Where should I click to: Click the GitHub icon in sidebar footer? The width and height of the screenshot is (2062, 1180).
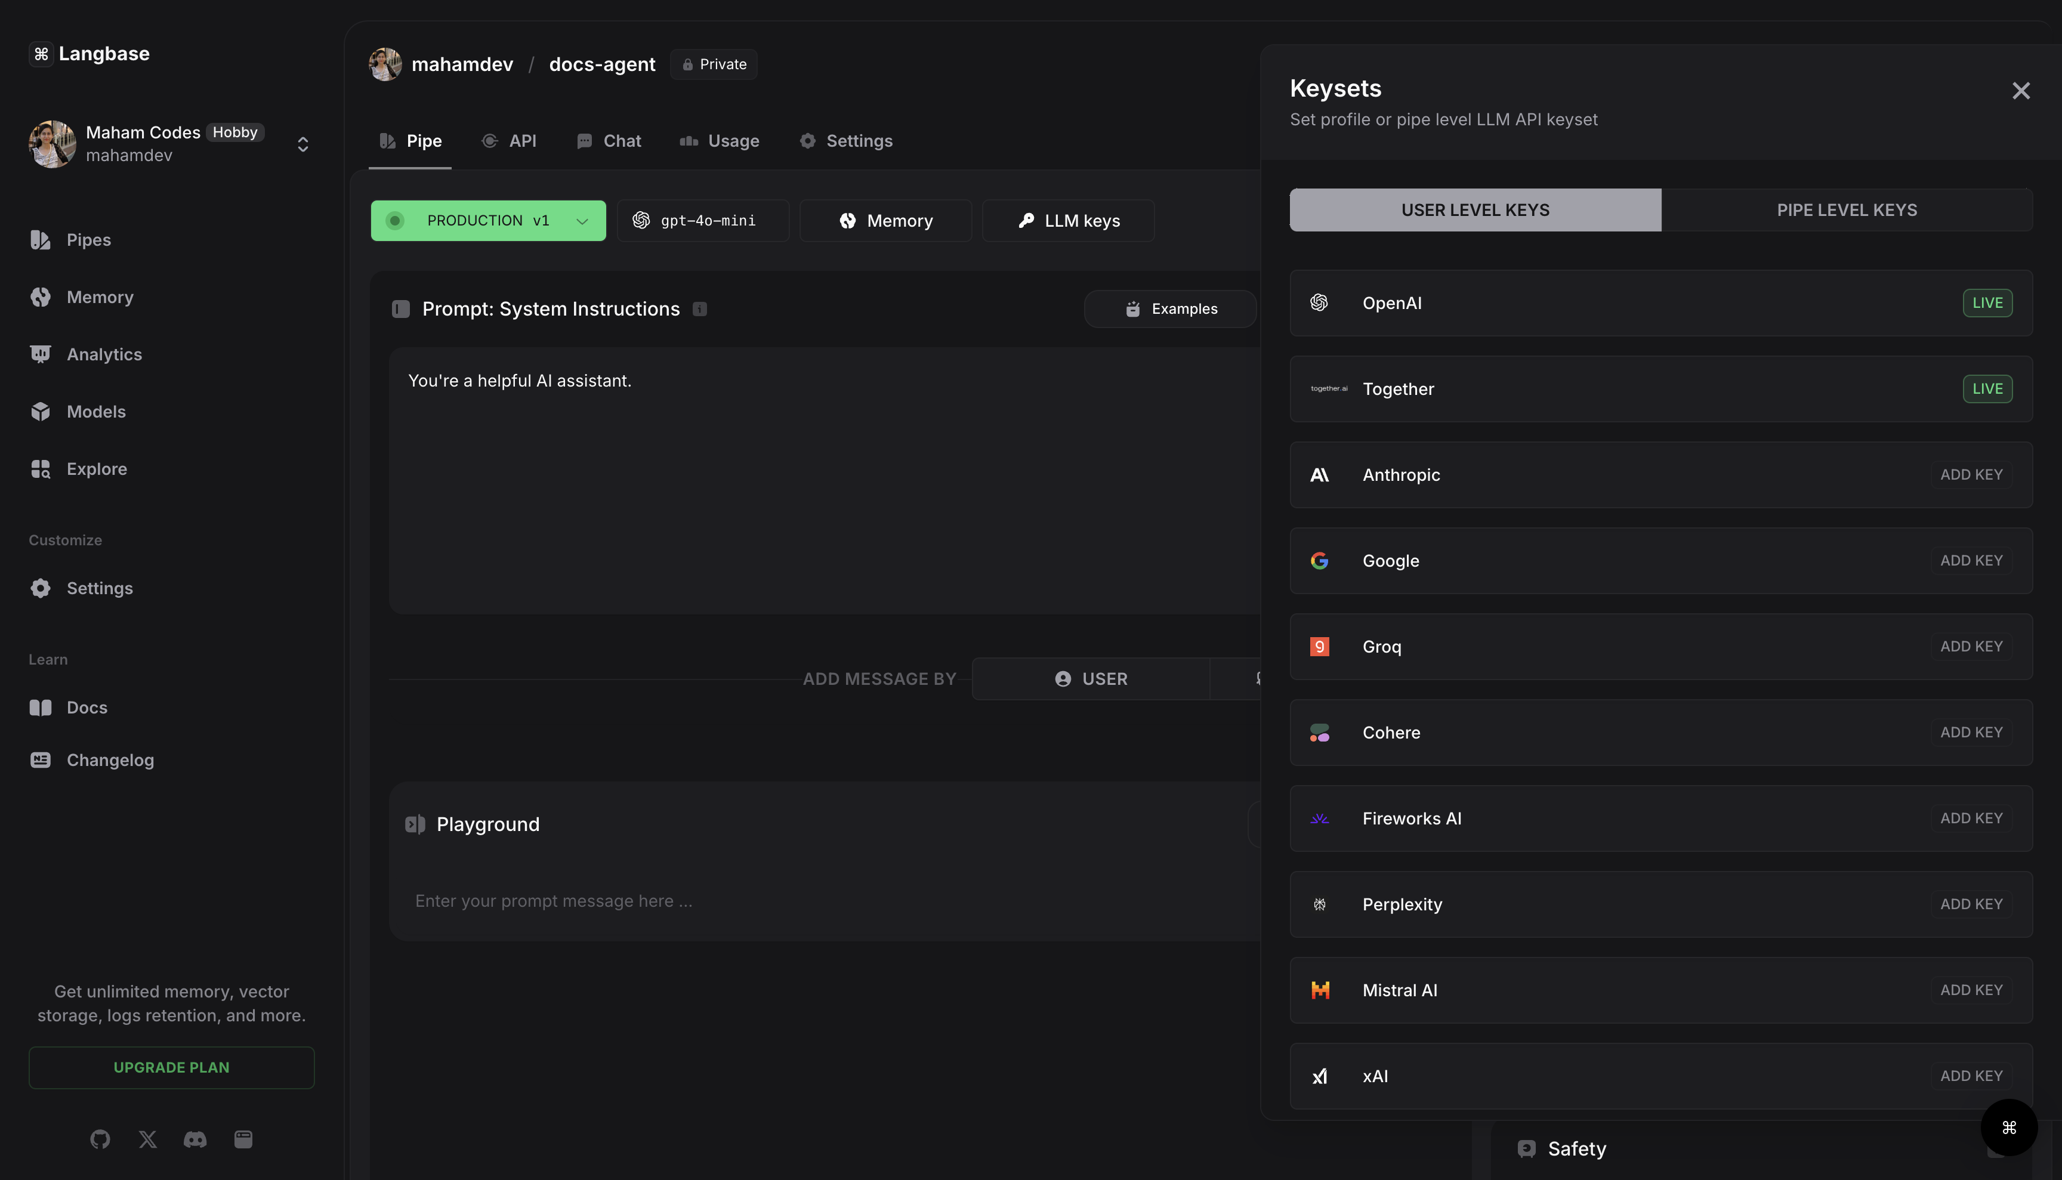click(100, 1139)
